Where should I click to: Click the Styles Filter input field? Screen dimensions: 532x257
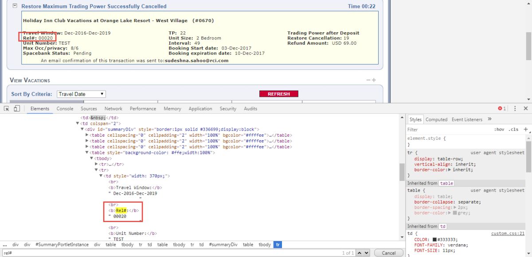(448, 130)
